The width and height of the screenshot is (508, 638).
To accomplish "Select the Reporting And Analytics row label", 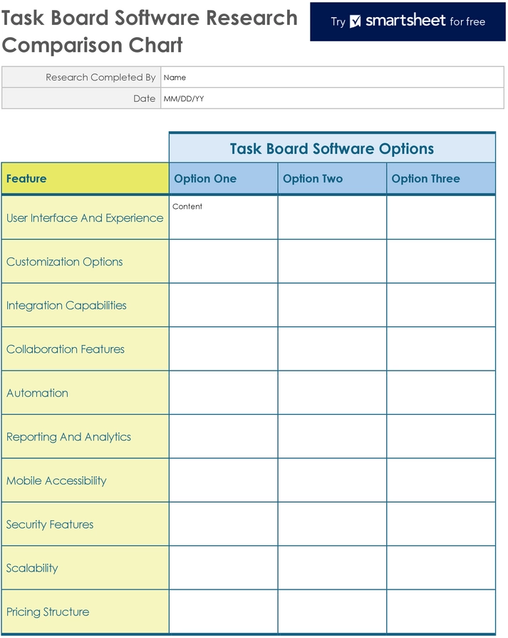I will point(85,436).
